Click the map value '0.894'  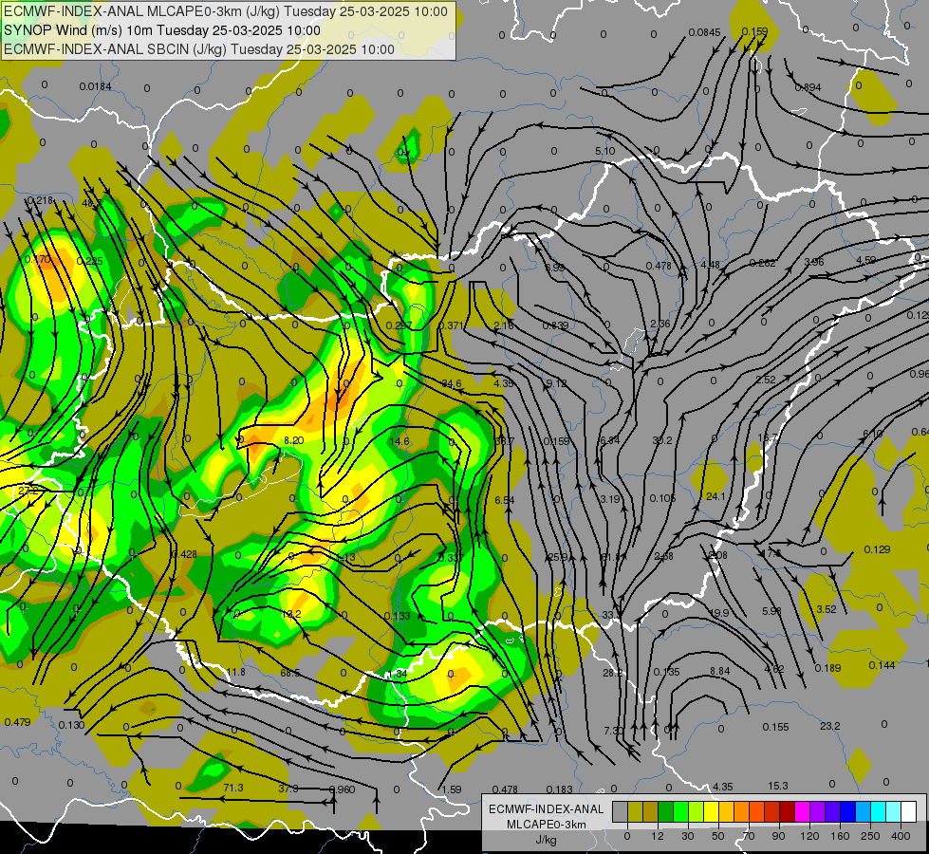pos(808,87)
